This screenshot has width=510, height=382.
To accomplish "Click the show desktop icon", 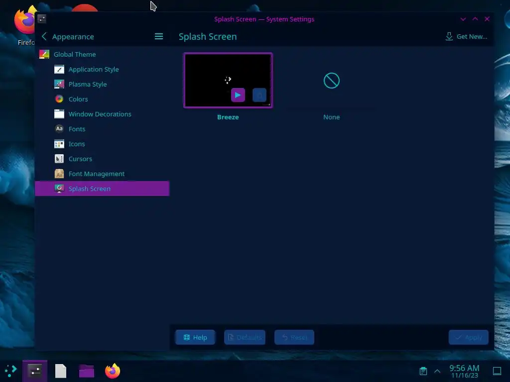I will point(497,371).
